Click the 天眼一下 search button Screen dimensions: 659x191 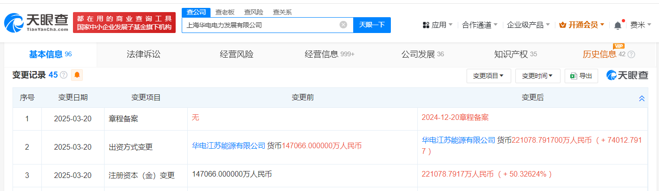372,25
